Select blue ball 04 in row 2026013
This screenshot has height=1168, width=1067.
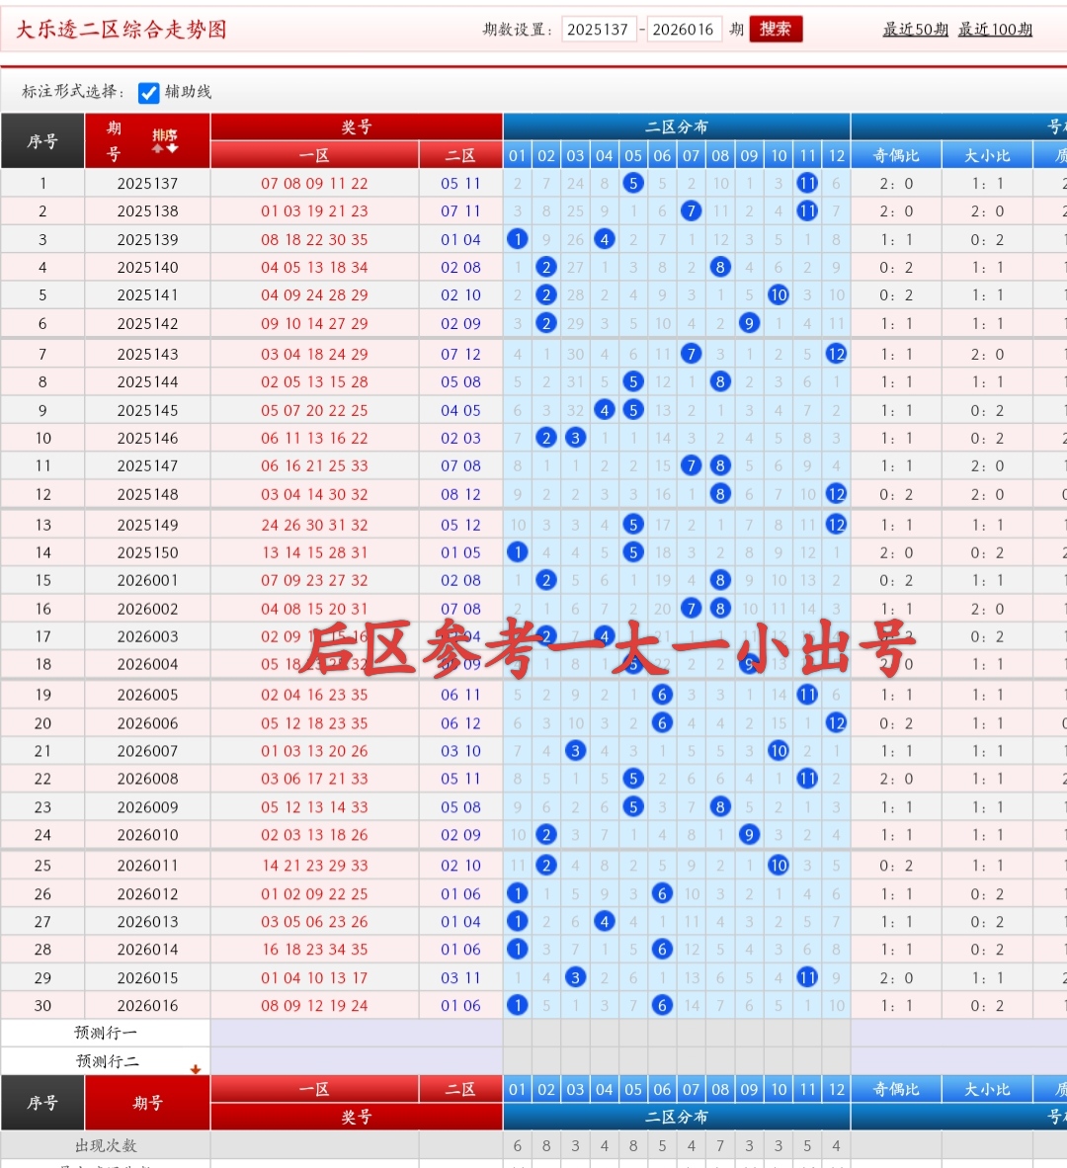(605, 921)
